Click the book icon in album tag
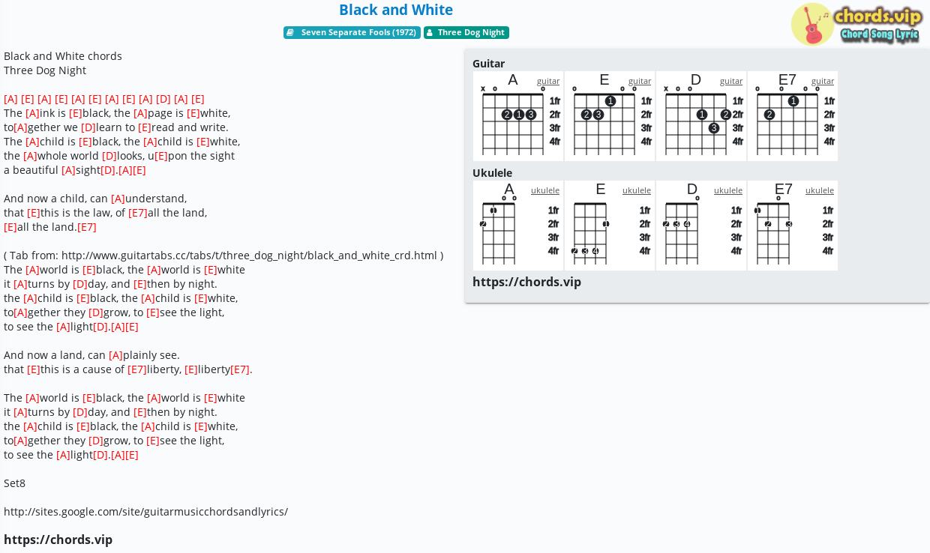Image resolution: width=930 pixels, height=553 pixels. pos(290,33)
